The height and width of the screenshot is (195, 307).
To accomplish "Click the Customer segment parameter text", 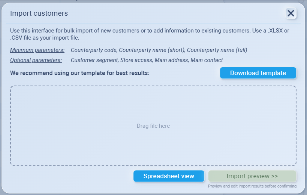I will click(94, 60).
